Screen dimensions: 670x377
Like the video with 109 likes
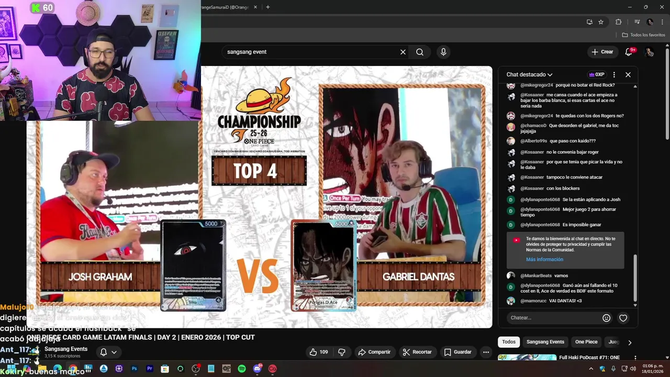pos(319,352)
